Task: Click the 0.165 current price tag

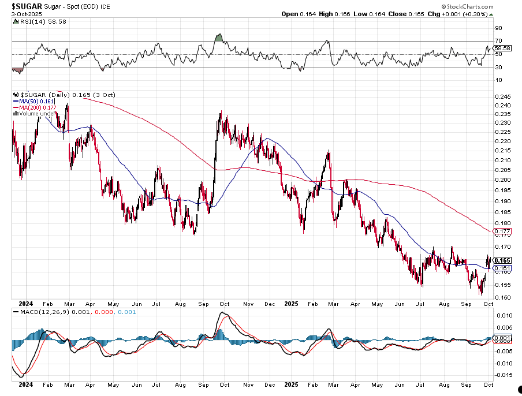Action: (502, 260)
